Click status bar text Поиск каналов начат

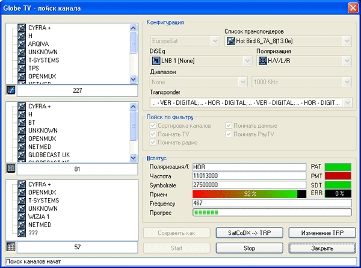33,261
